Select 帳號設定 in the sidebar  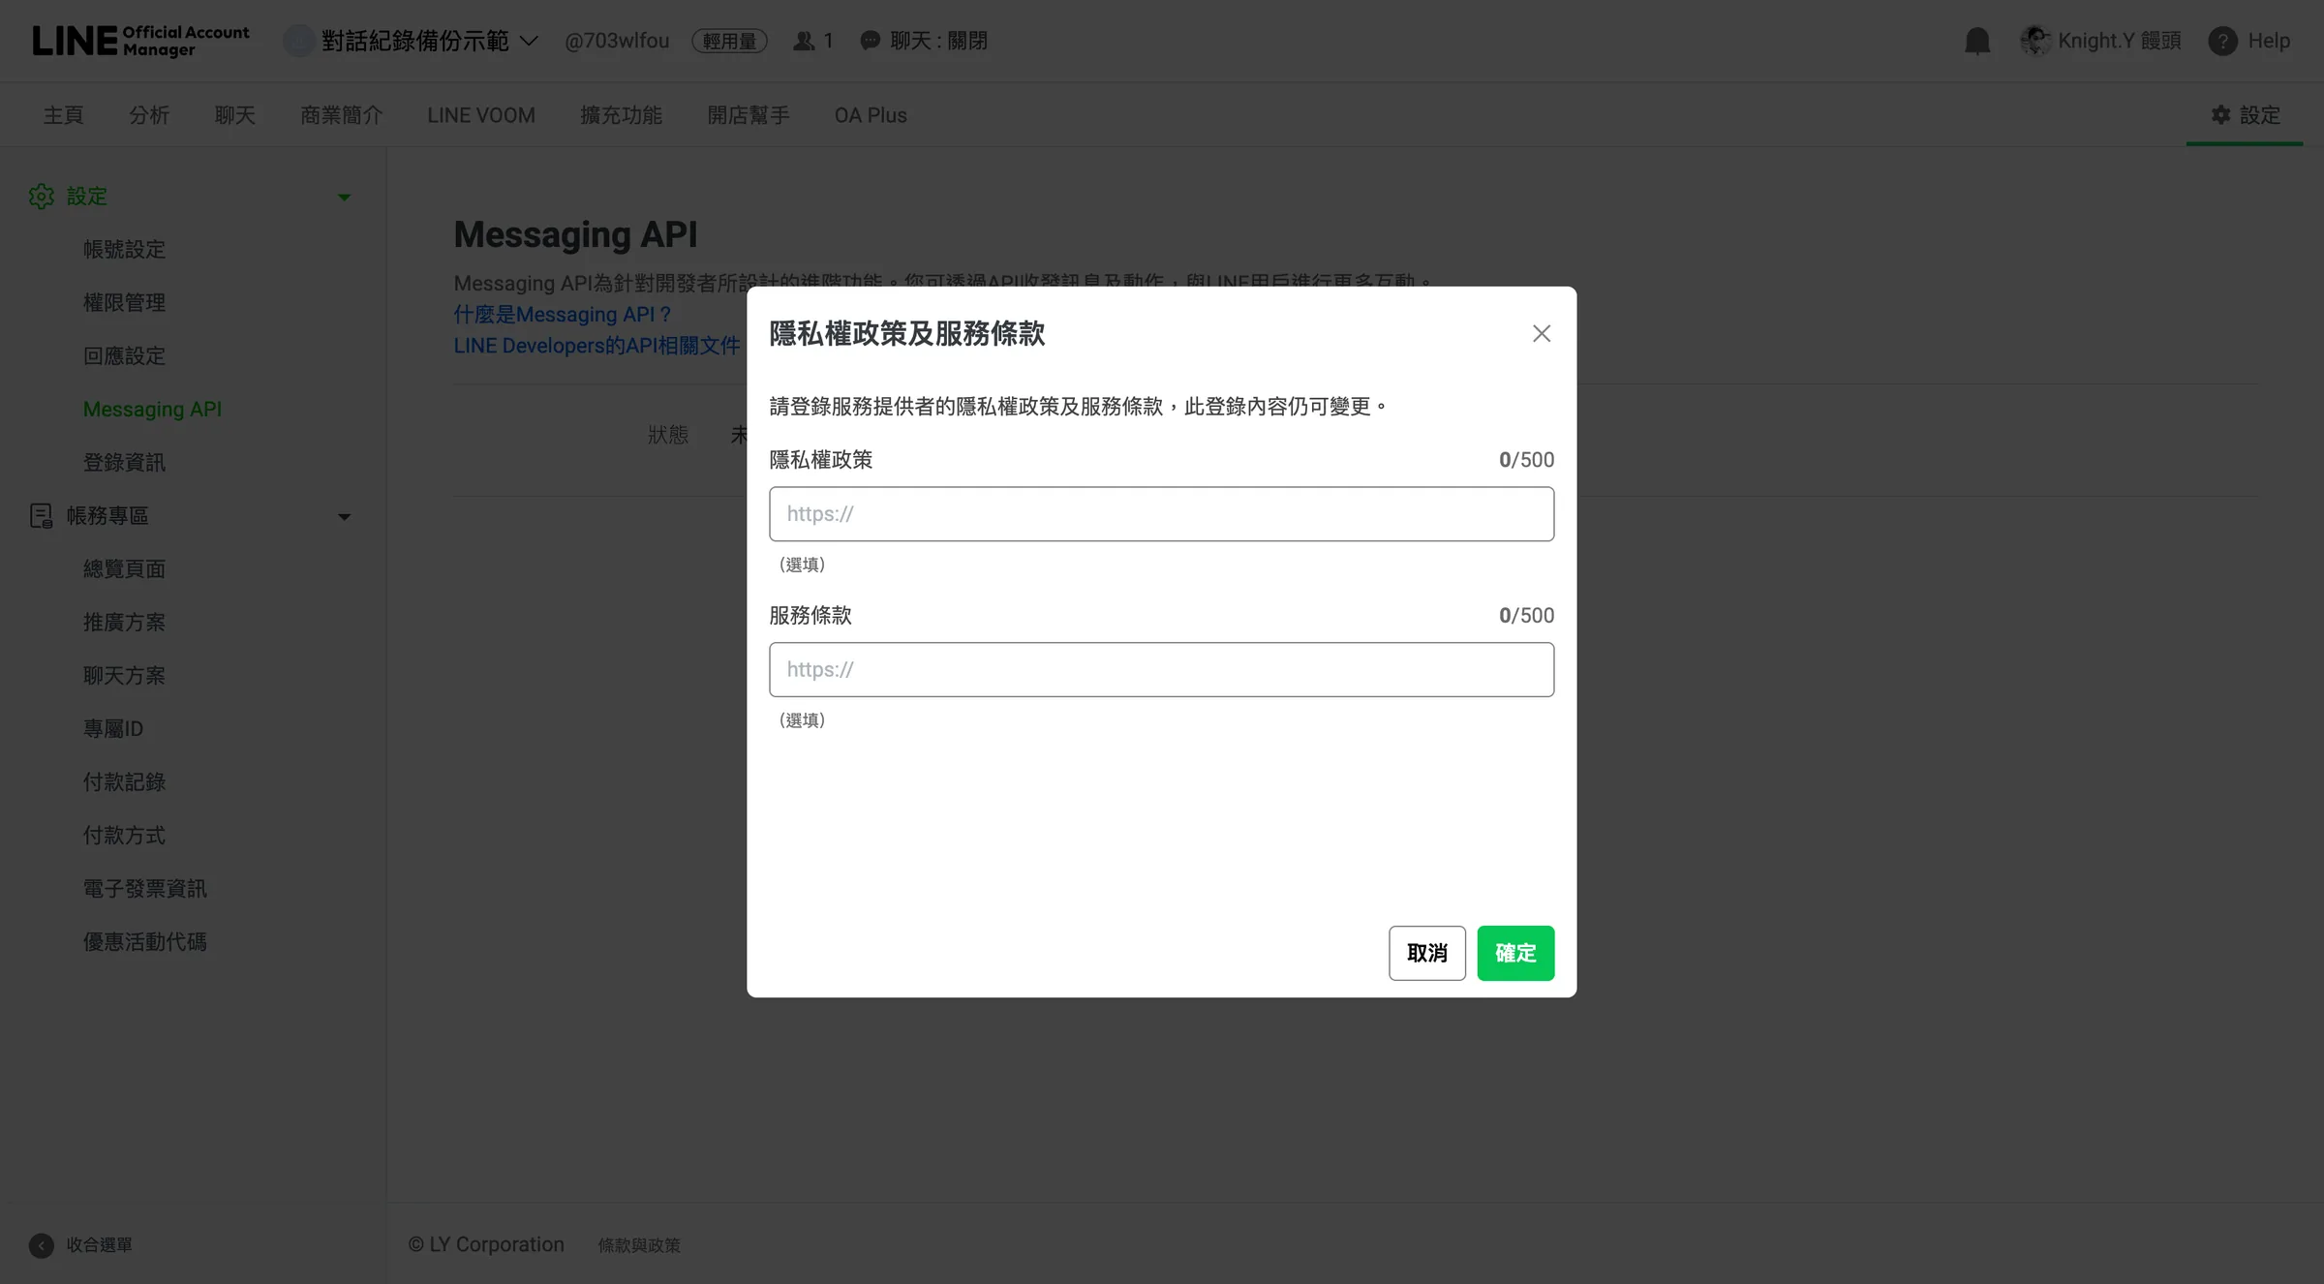[124, 250]
